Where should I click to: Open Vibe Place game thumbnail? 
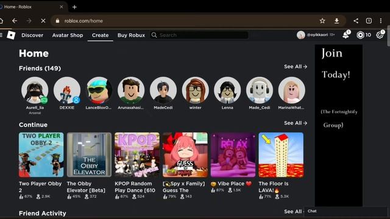(233, 155)
